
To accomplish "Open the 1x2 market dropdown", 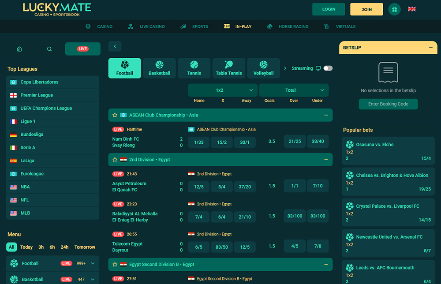I will 223,90.
